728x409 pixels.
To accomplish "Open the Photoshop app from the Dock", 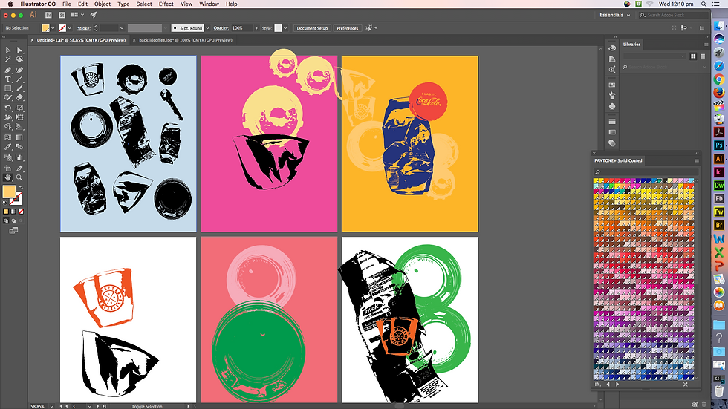I will [718, 145].
